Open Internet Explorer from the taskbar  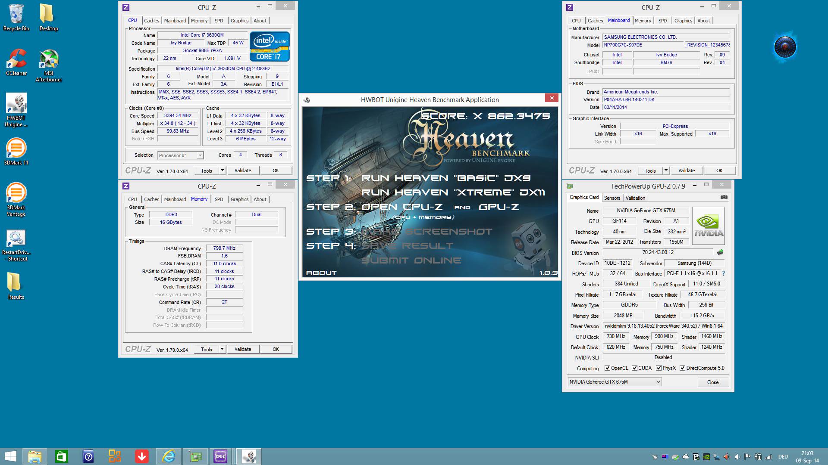click(x=168, y=456)
